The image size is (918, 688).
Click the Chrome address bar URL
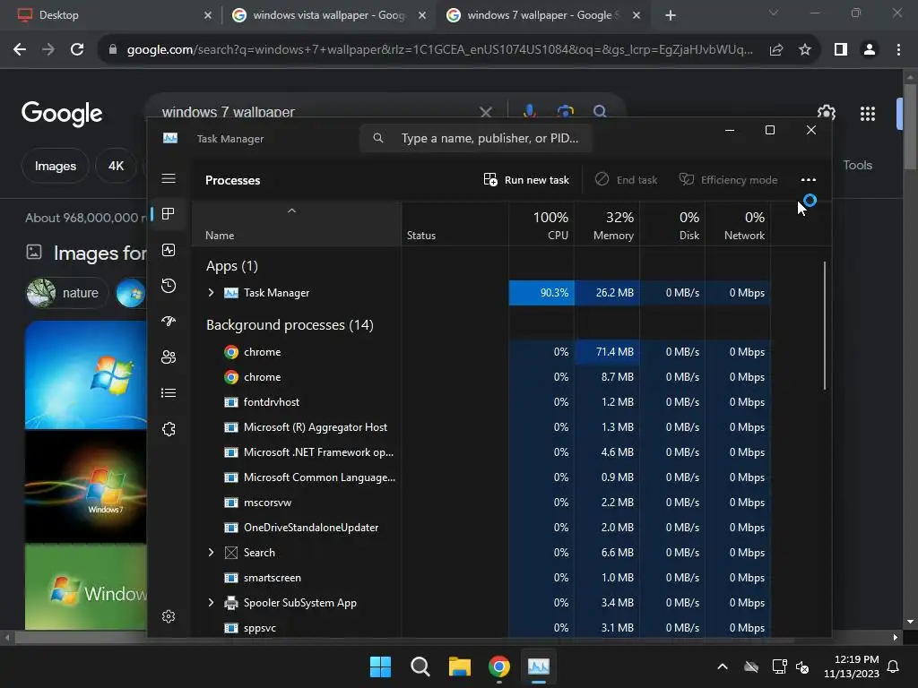pos(439,50)
